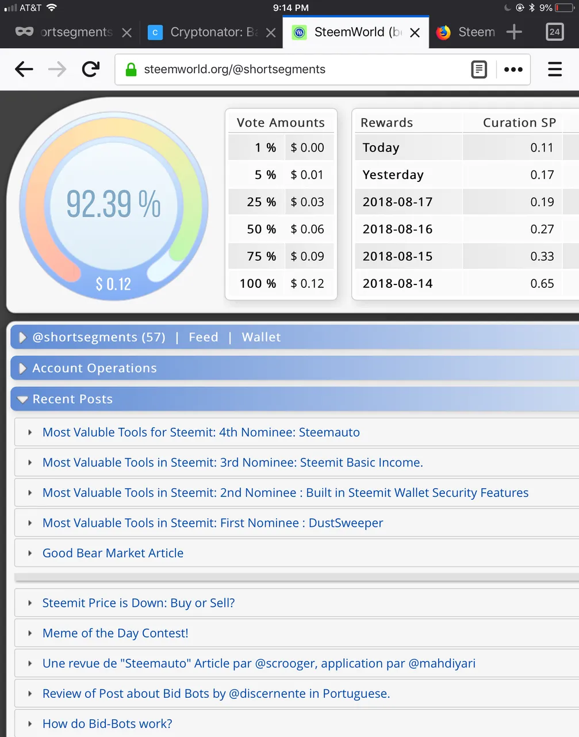Select the SteemWorld tab
The width and height of the screenshot is (579, 737).
pyautogui.click(x=357, y=32)
